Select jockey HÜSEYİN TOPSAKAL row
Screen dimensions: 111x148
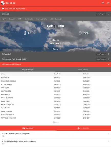click(55, 115)
